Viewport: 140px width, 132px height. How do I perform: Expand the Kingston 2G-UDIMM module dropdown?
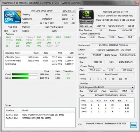(x=107, y=87)
